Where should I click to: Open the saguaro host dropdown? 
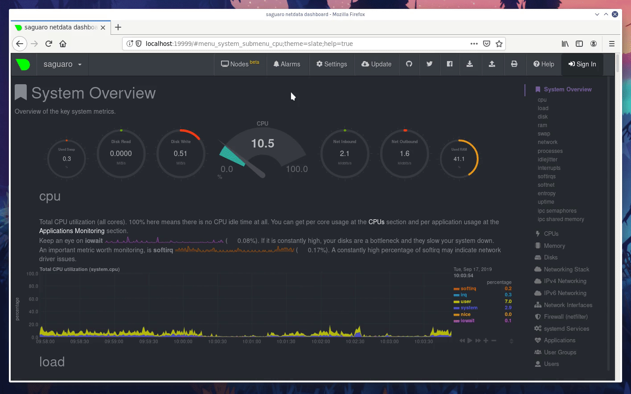point(62,64)
